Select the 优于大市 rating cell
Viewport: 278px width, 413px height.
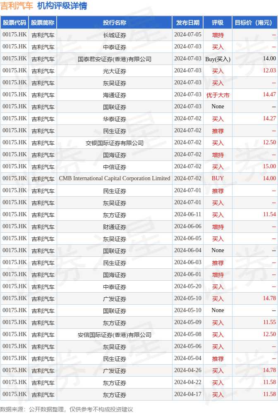(x=218, y=95)
